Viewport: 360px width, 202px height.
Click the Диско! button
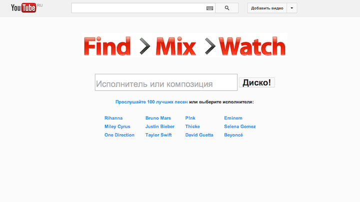pos(256,82)
